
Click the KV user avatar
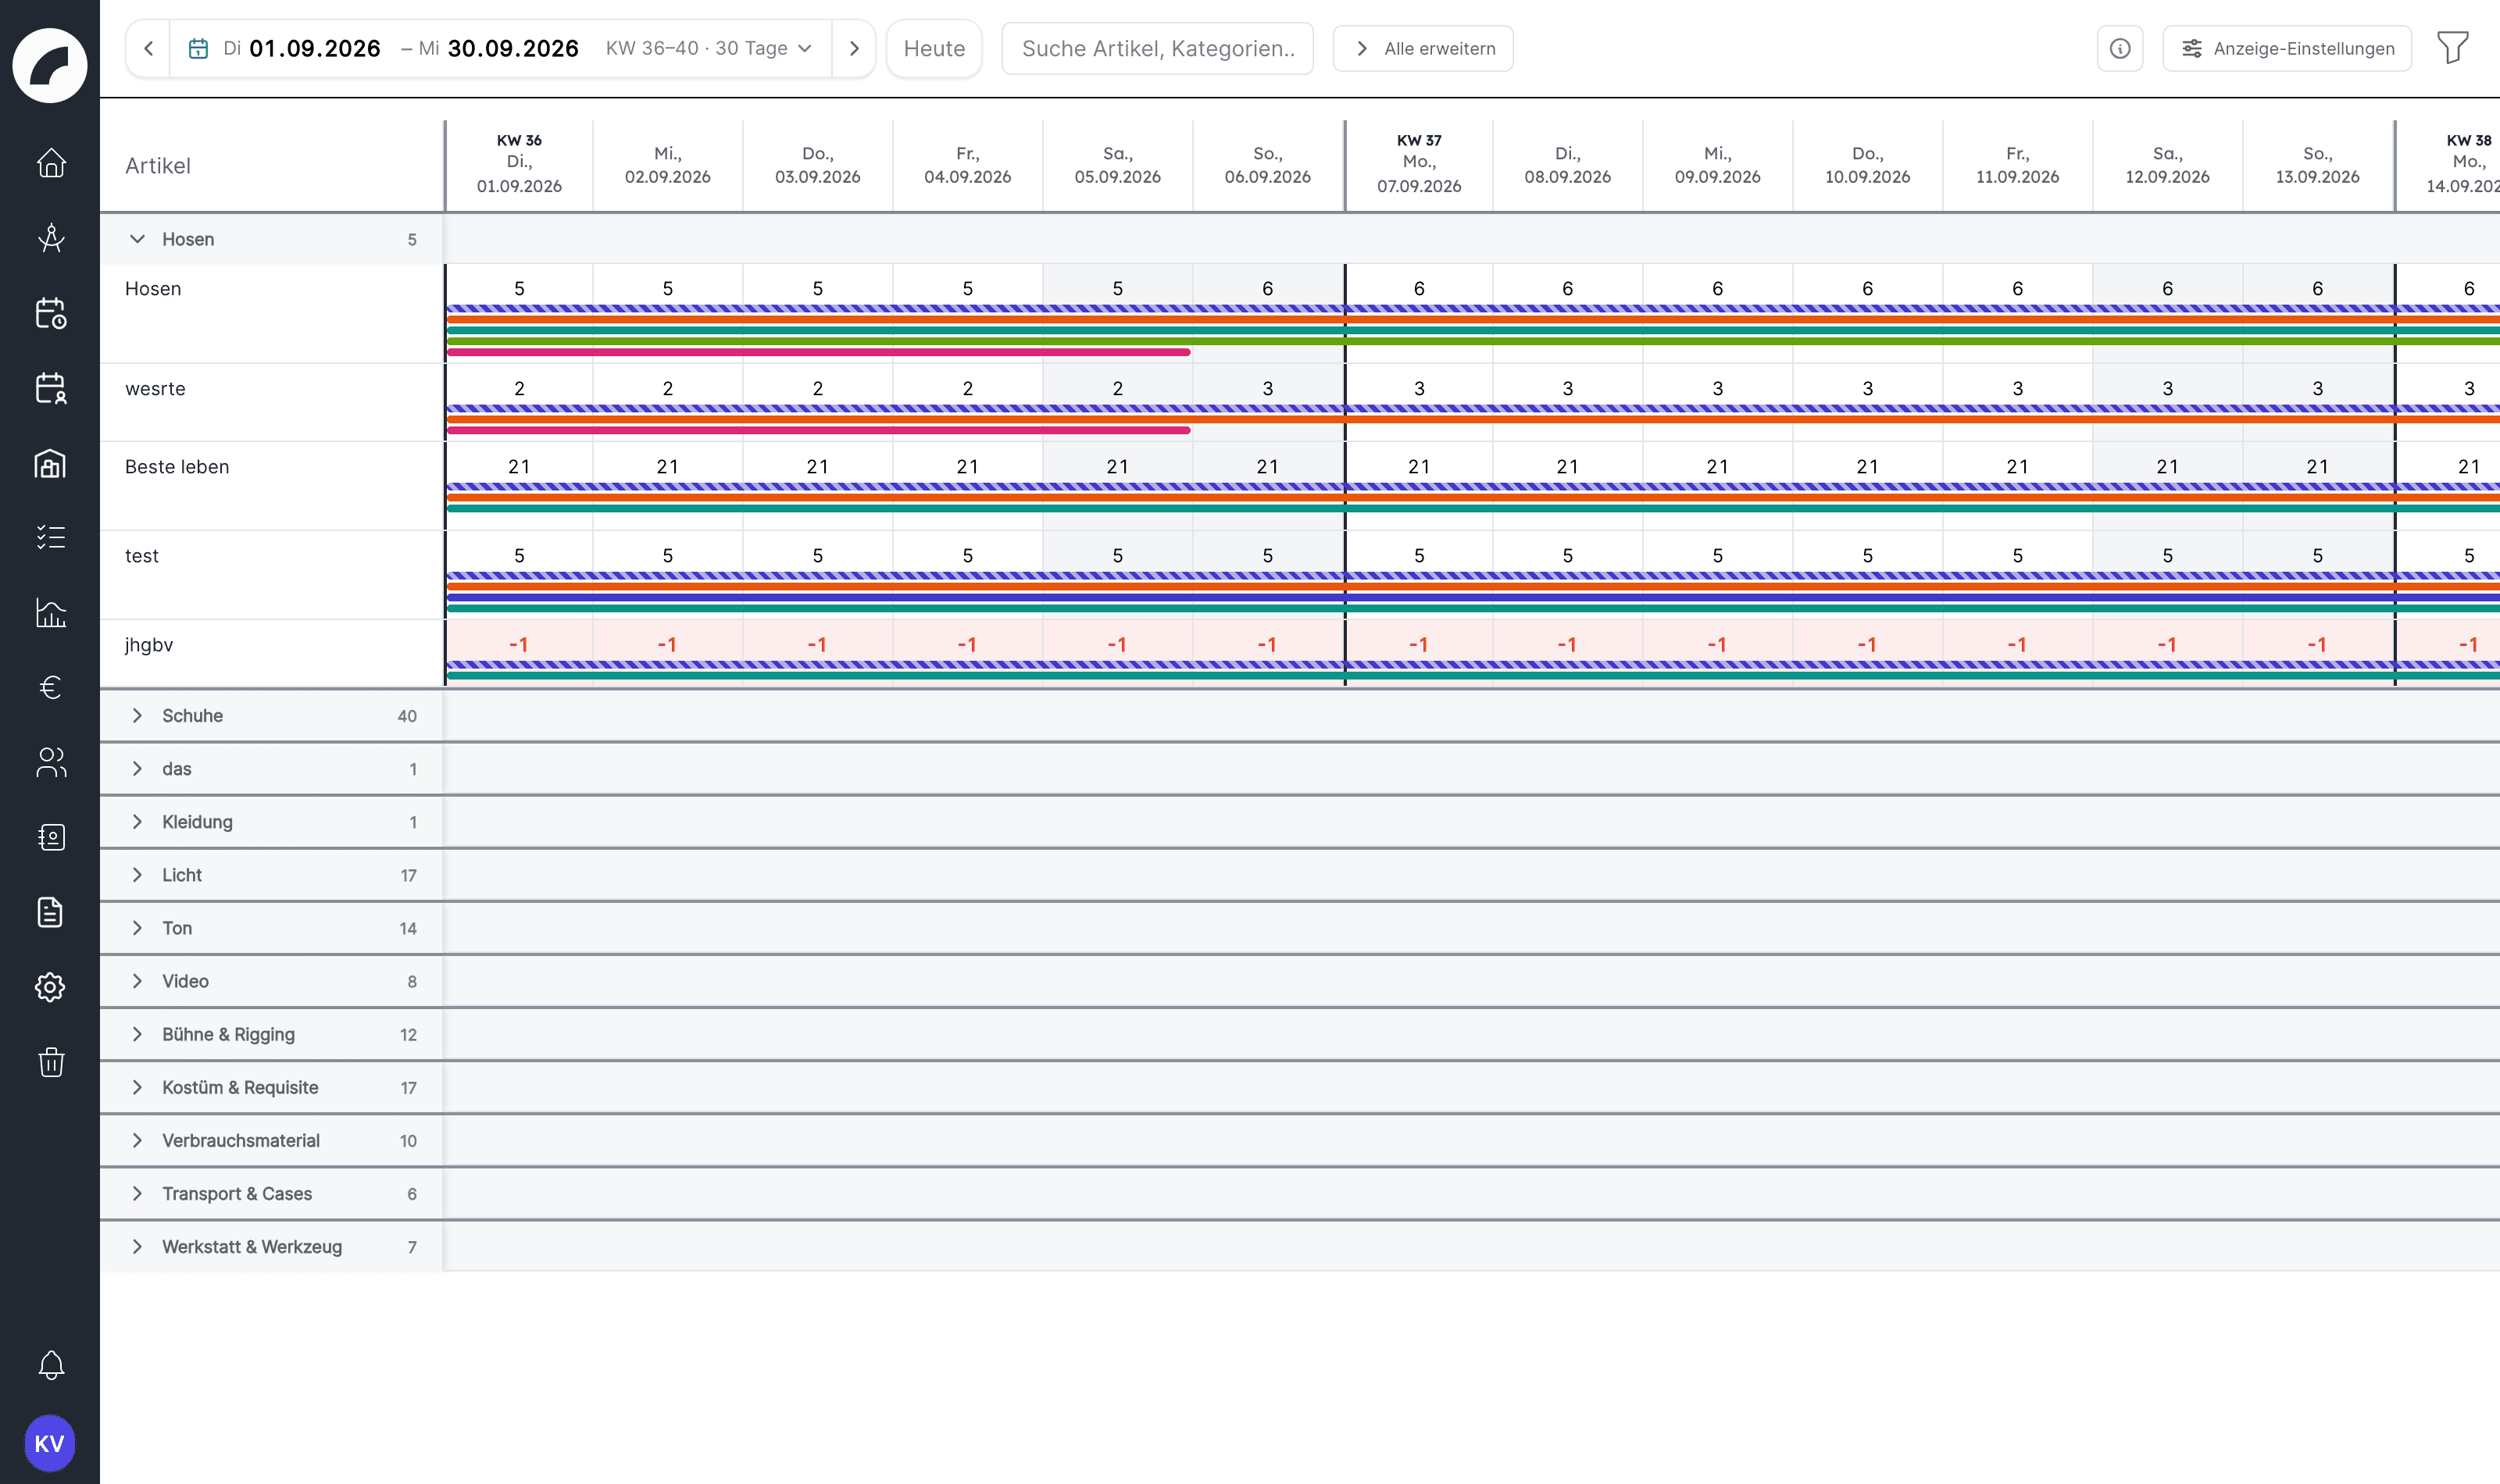[x=50, y=1443]
